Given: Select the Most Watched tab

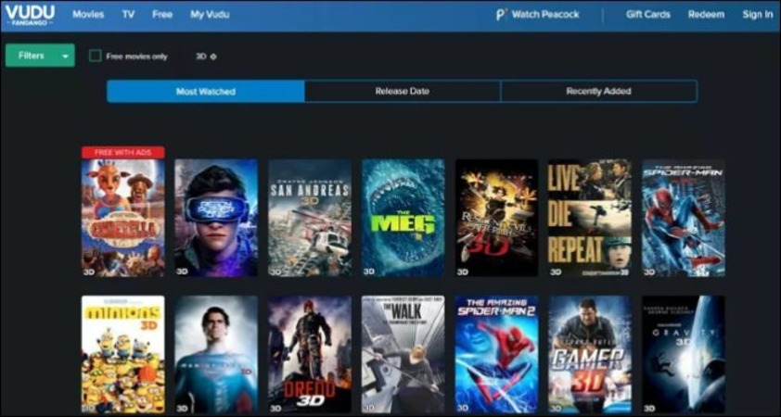Looking at the screenshot, I should coord(206,92).
